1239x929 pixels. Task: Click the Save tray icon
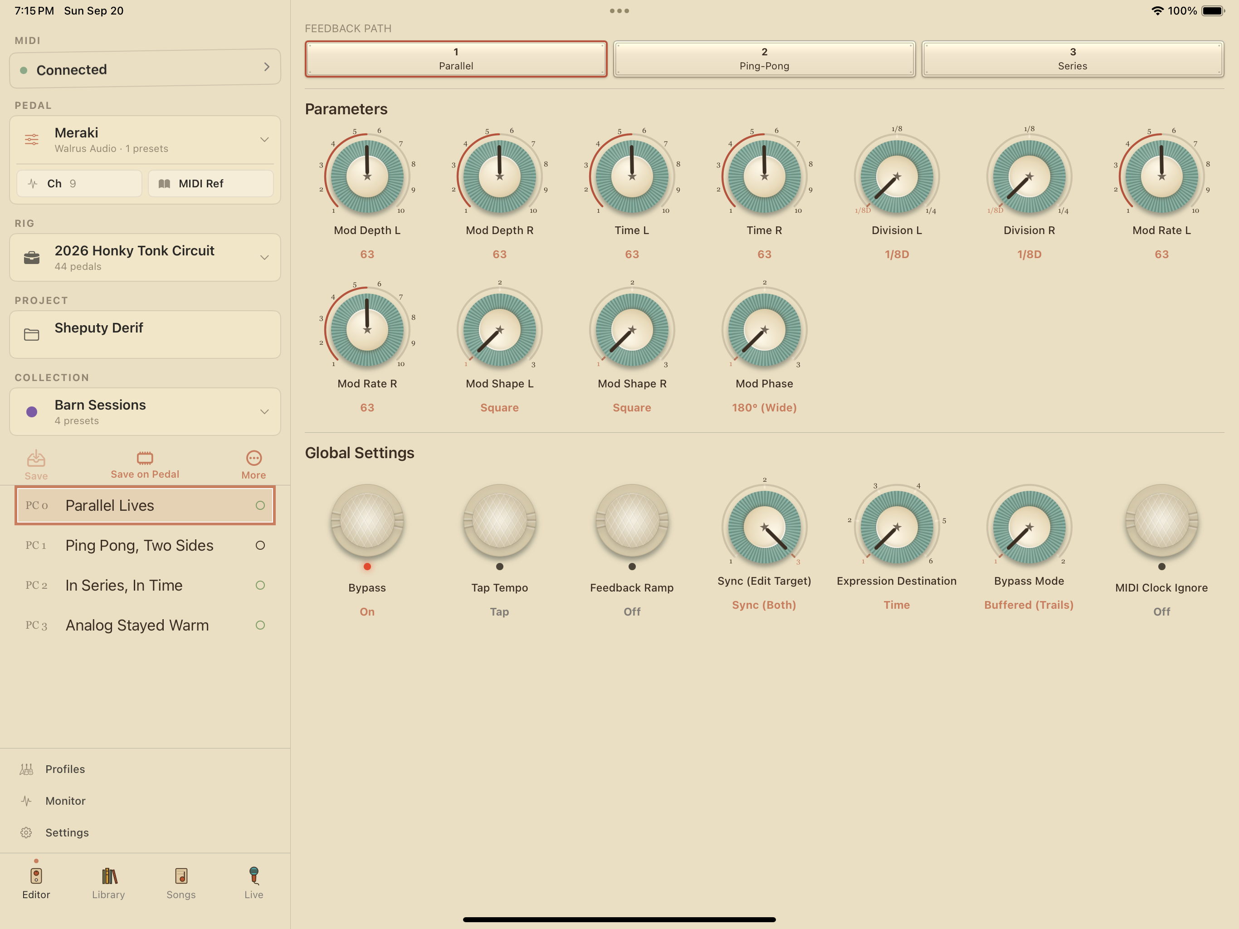[36, 458]
